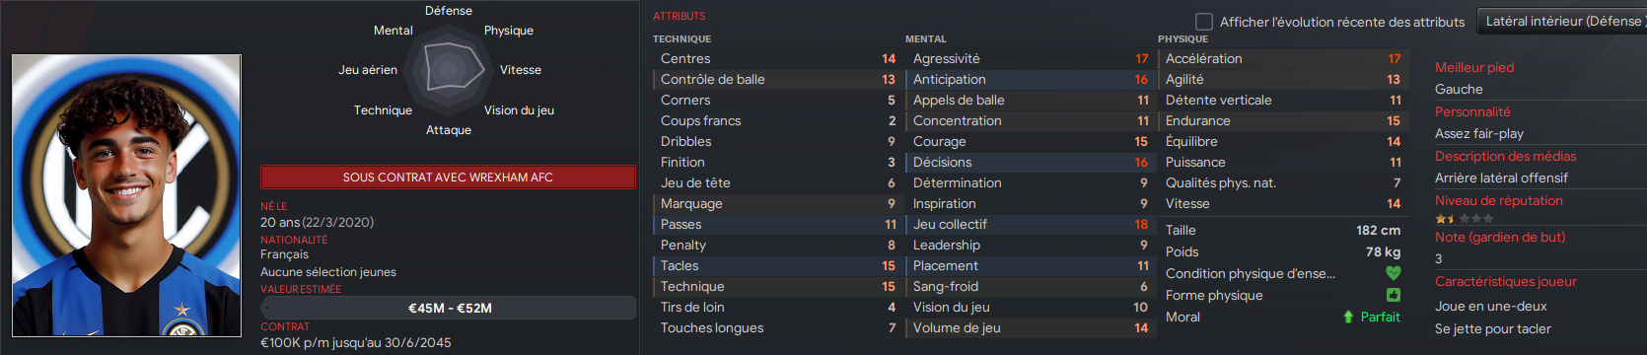Click the green morale arrow icon
Screen dimensions: 1647x355
(x=1348, y=317)
